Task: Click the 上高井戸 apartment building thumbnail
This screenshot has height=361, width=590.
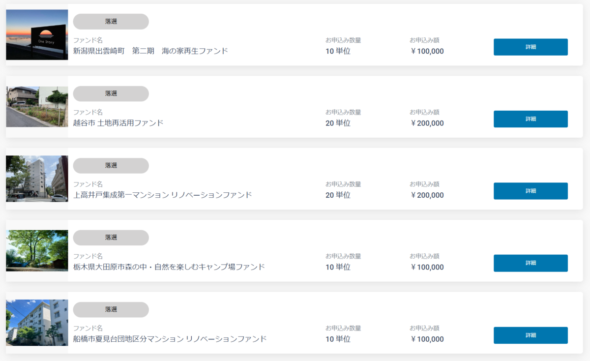Action: [37, 179]
